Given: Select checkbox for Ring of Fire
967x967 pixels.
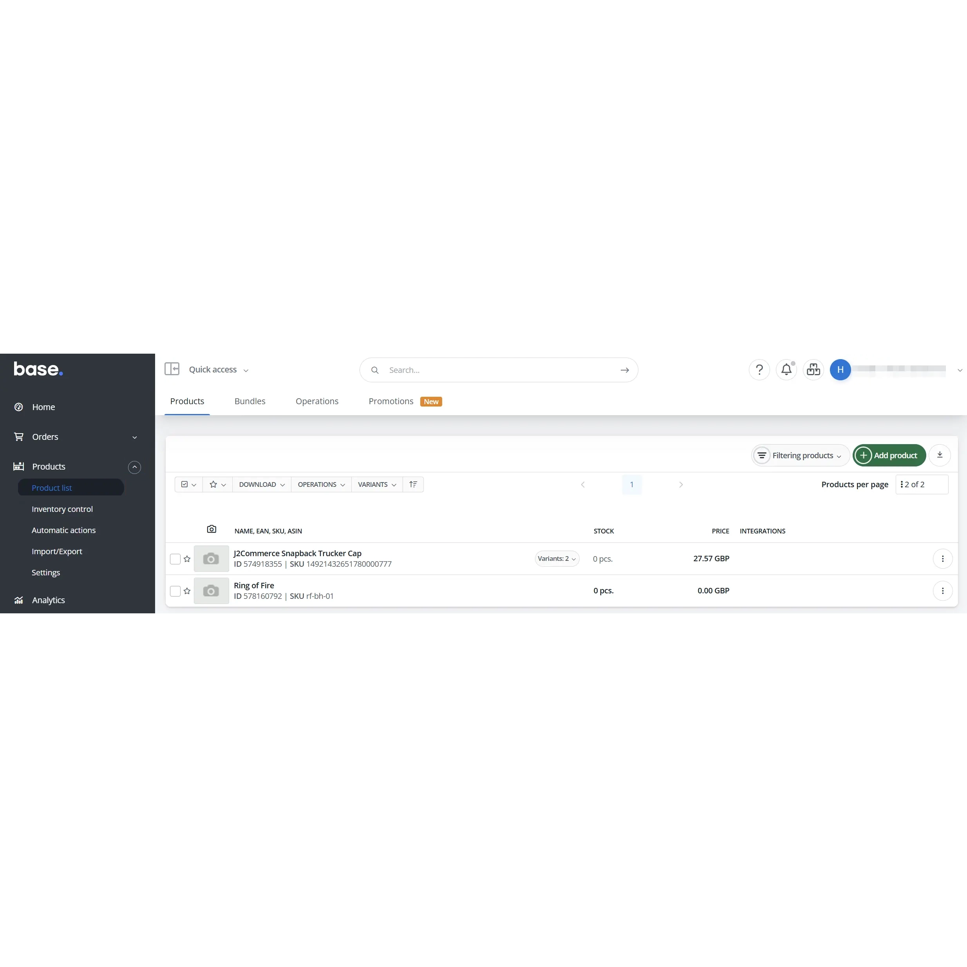Looking at the screenshot, I should [x=175, y=591].
